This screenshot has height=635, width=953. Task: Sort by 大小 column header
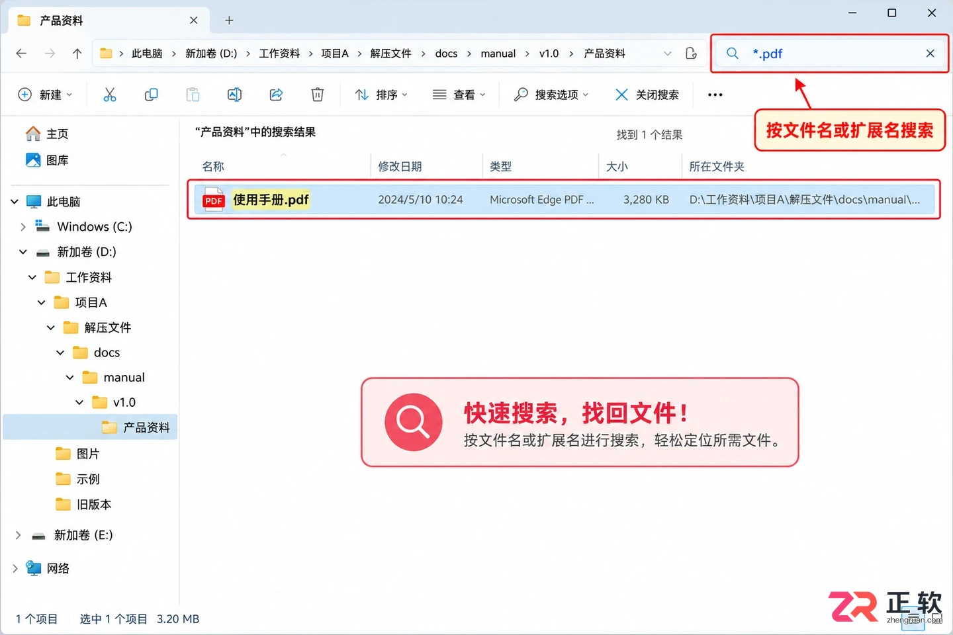(617, 167)
